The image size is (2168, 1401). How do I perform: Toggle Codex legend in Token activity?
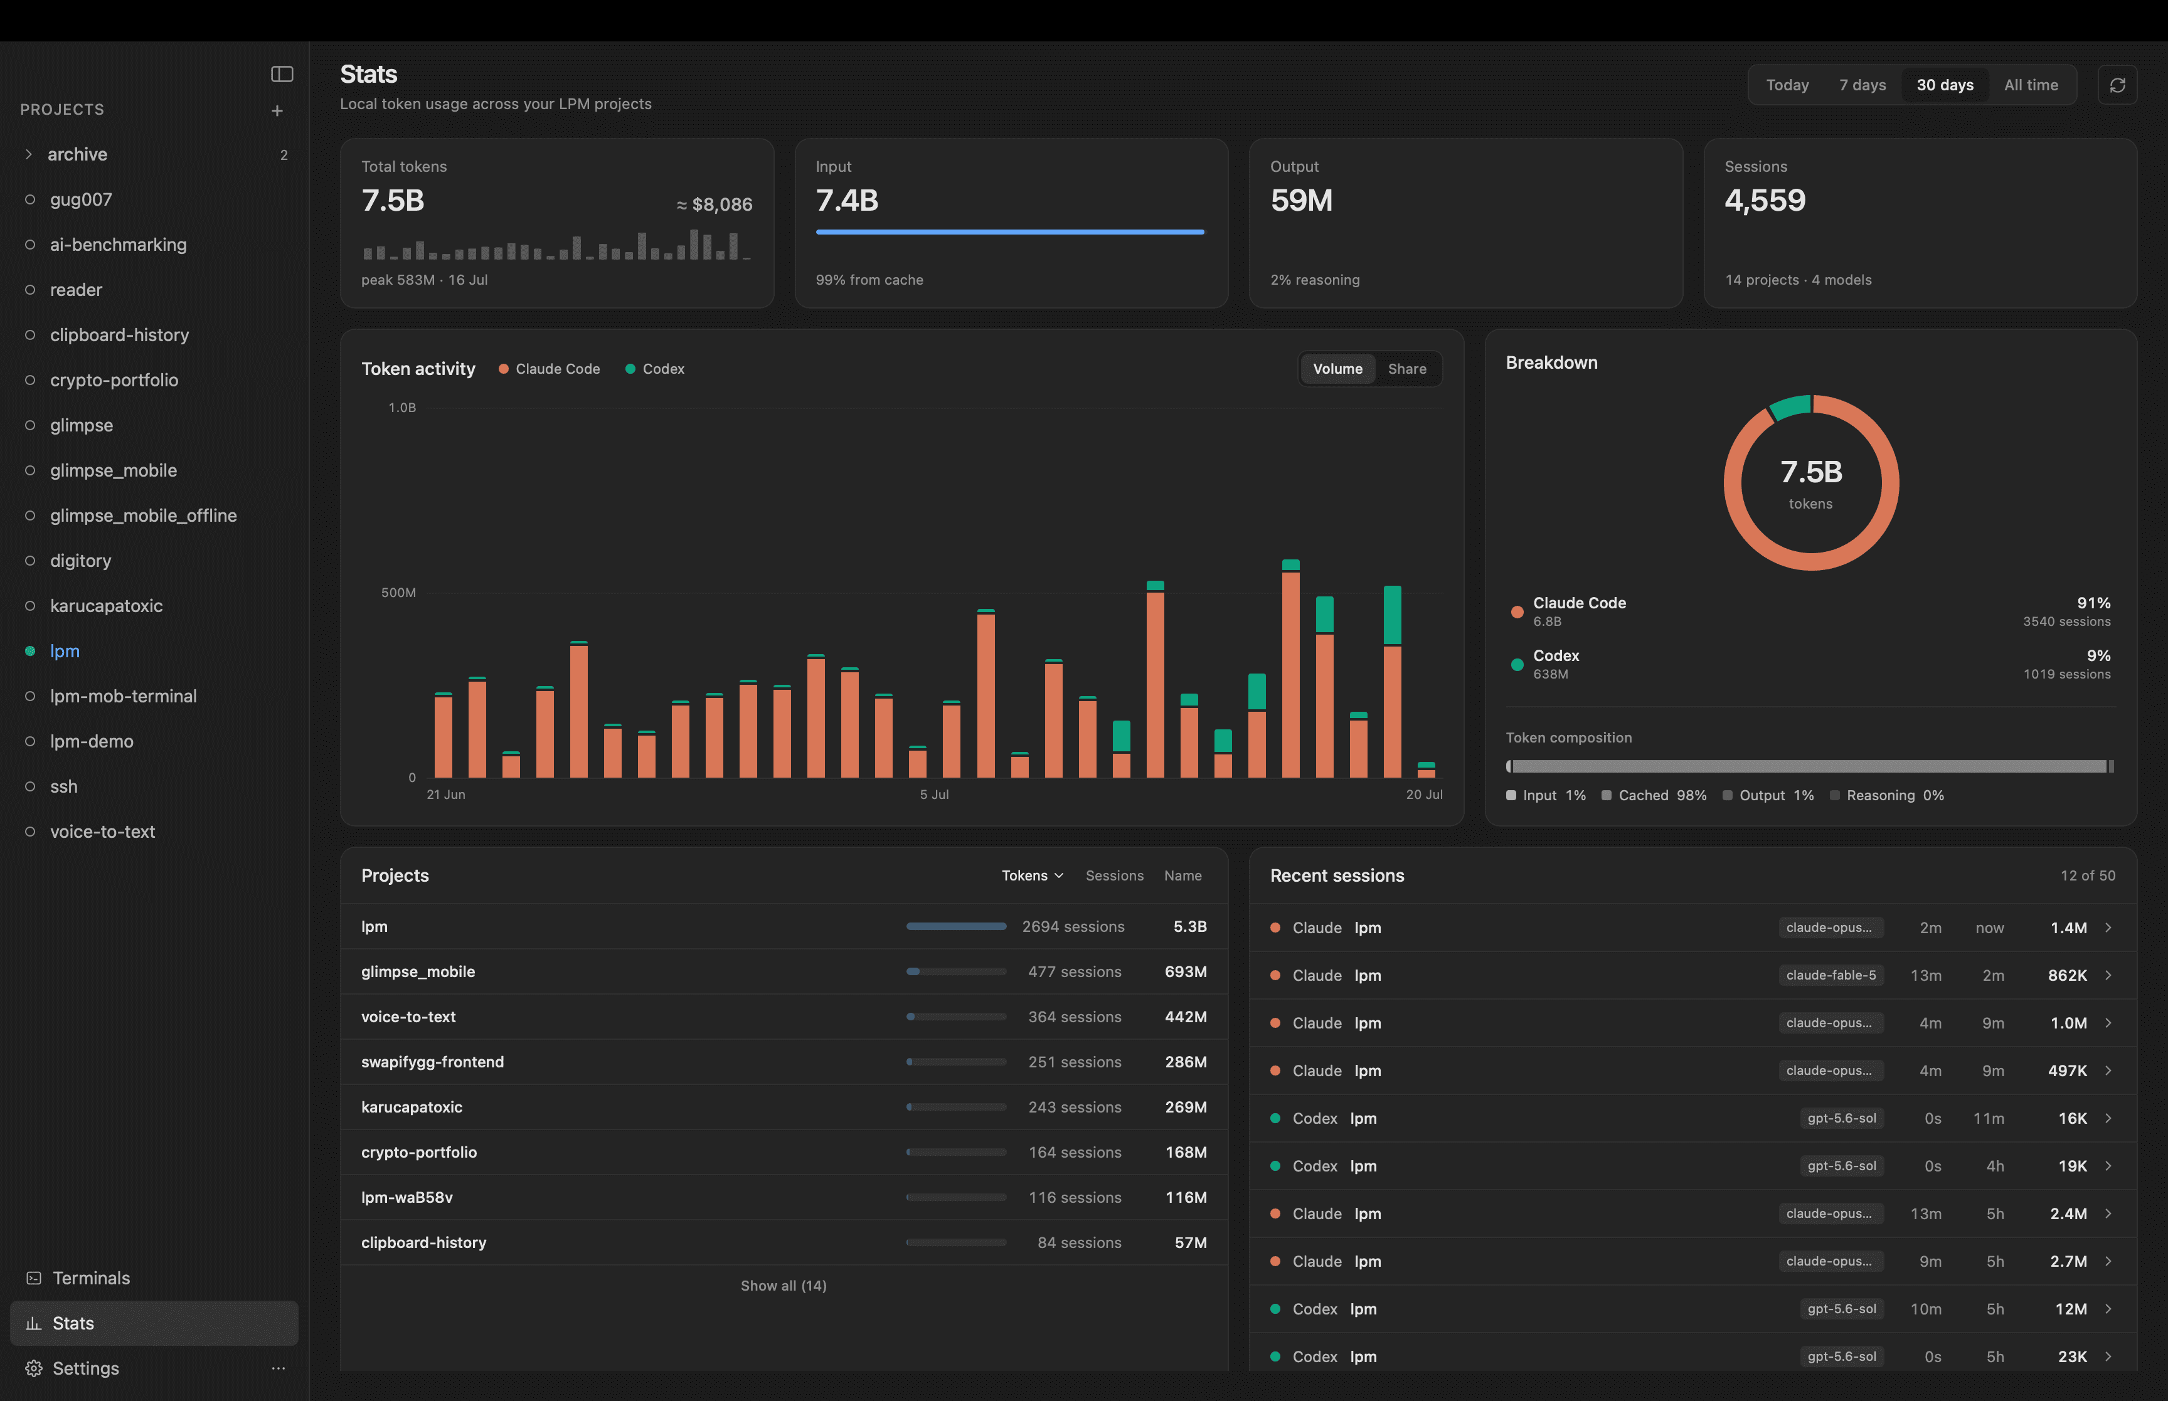tap(655, 369)
